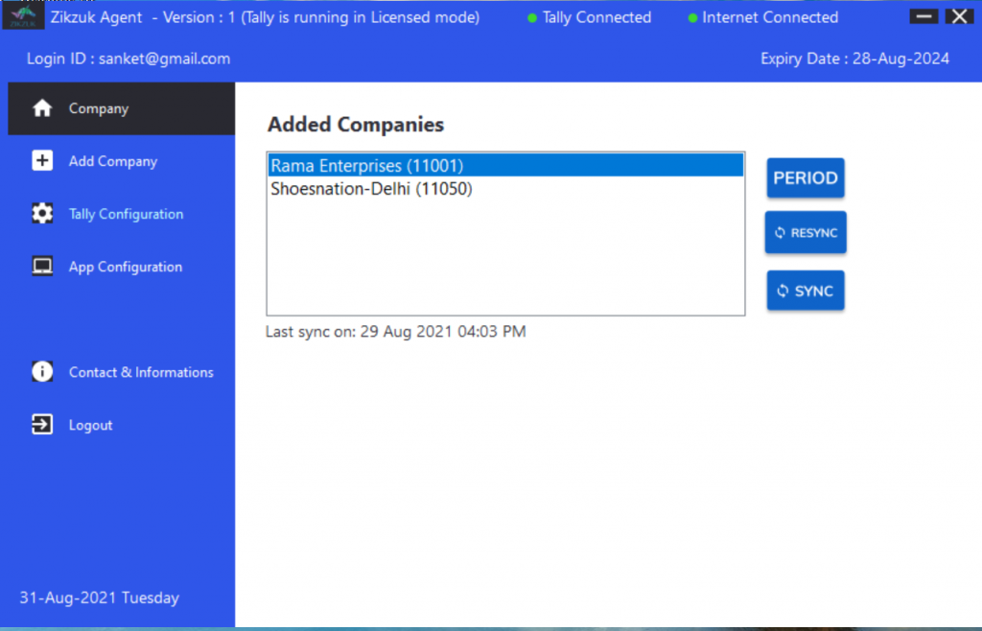Click the Zikzuk logo in title bar
Viewport: 982px width, 631px height.
[23, 16]
